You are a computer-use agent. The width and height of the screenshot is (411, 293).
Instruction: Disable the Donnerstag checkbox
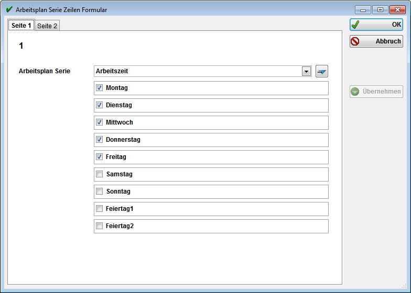[100, 139]
